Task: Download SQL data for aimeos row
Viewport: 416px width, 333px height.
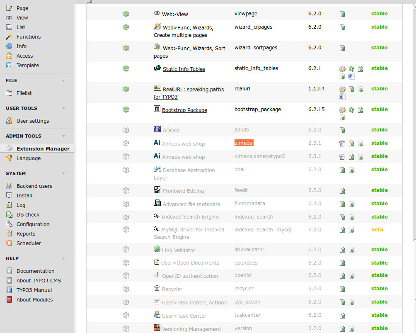Action: tap(360, 143)
